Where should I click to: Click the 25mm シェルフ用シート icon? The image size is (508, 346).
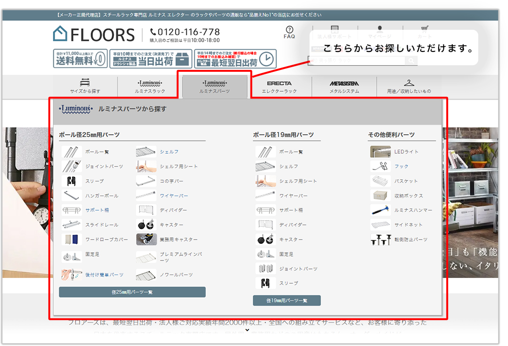tap(146, 166)
